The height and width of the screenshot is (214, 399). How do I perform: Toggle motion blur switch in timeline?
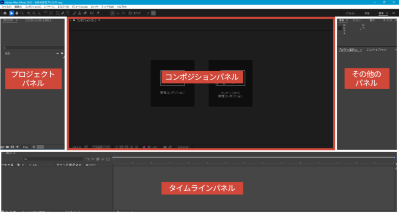coord(103,159)
